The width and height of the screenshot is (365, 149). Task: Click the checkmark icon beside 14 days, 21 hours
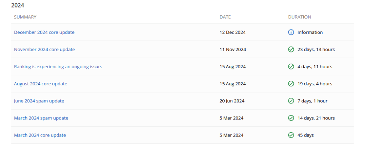pos(291,118)
